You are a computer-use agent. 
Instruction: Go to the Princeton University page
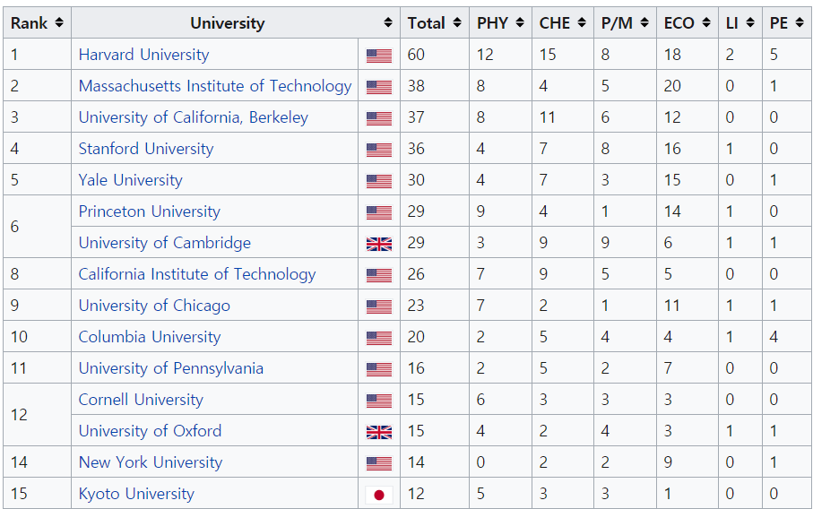click(149, 211)
